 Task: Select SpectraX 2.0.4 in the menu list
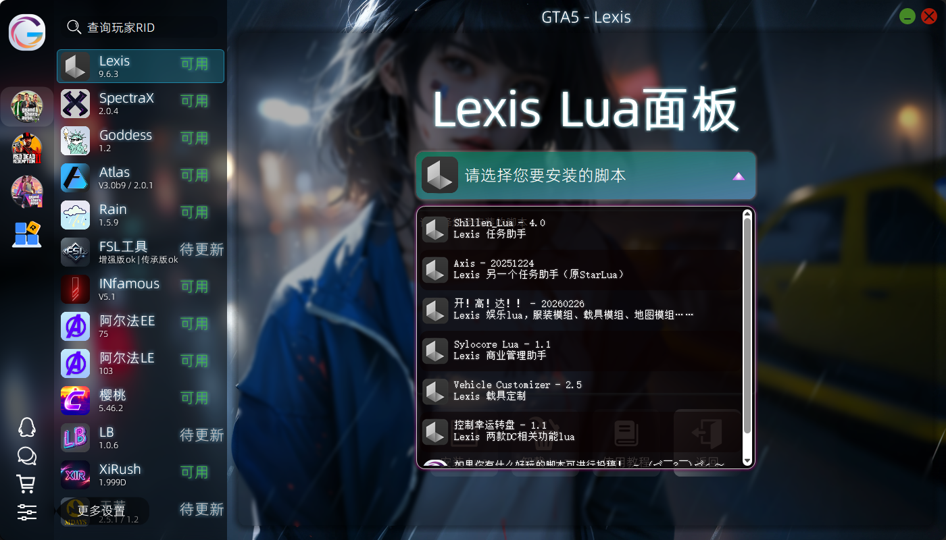click(141, 103)
